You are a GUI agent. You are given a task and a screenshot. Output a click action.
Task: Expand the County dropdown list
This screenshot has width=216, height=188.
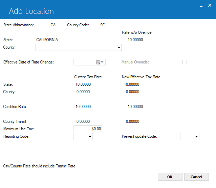pos(119,48)
